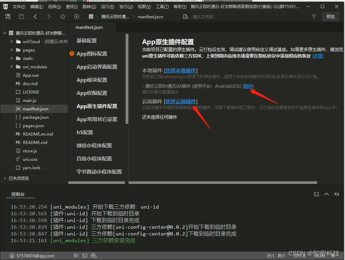This screenshot has width=345, height=260.
Task: Toggle the project sidebar icon in toolbar
Action: click(8, 16)
